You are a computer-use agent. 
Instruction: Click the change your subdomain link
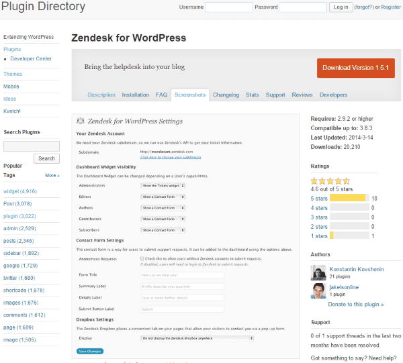(x=171, y=157)
